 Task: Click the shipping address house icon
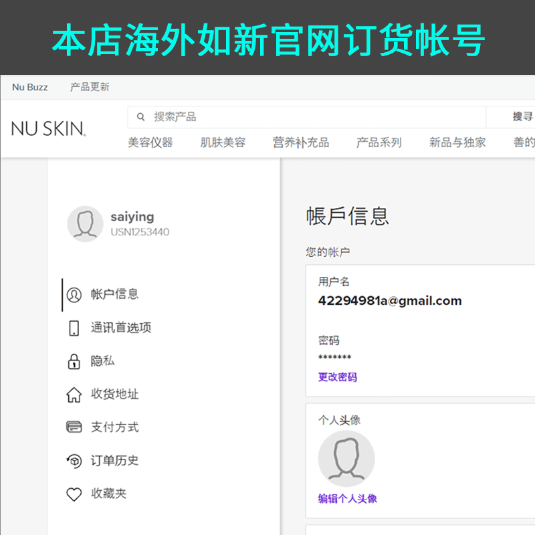[x=74, y=395]
